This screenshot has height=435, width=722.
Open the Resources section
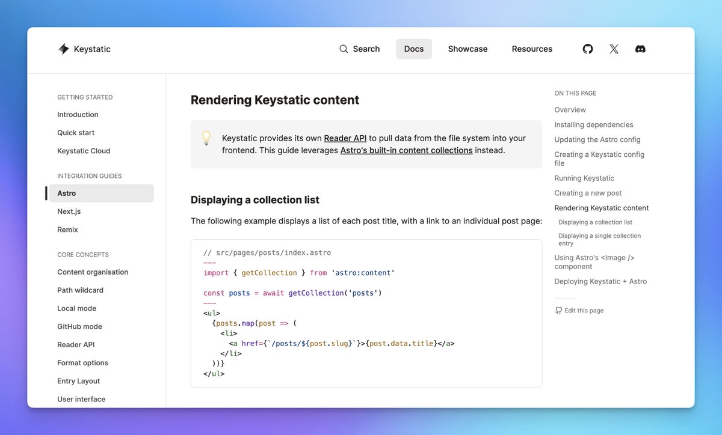click(x=531, y=49)
